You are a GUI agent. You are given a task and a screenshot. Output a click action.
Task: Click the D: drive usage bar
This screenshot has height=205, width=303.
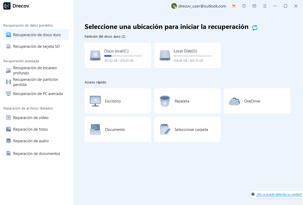click(193, 56)
